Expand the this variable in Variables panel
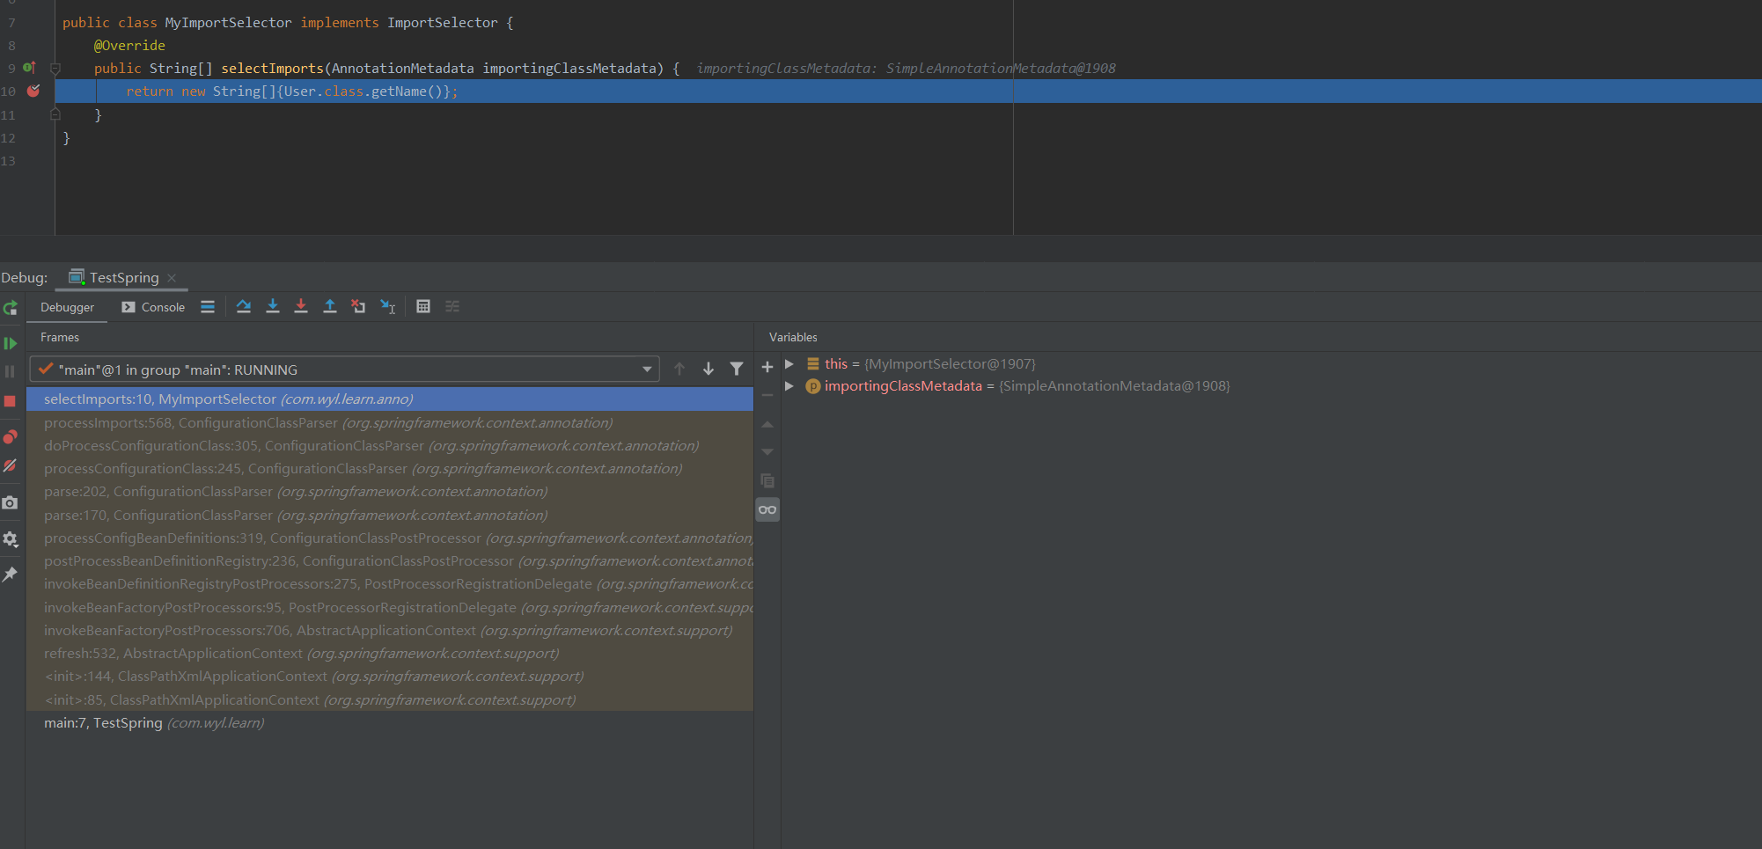Screen dimensions: 1762x849 789,363
